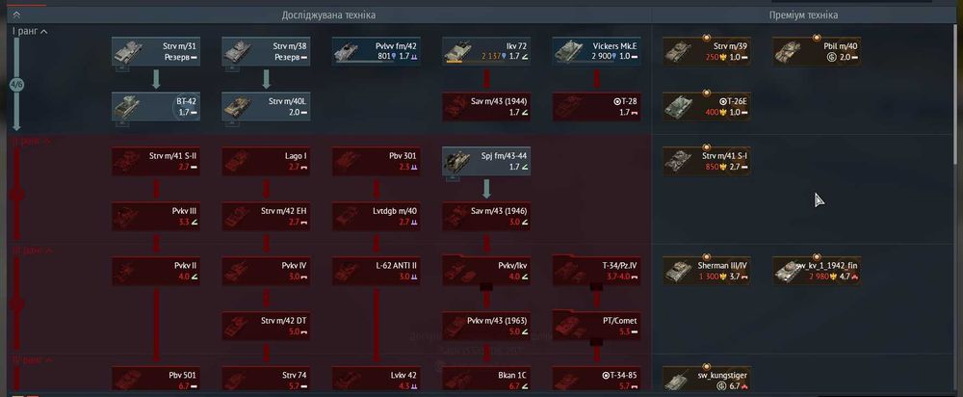Screen dimensions: 963x397
Task: Select the L-62 ANTI II card
Action: click(x=376, y=271)
